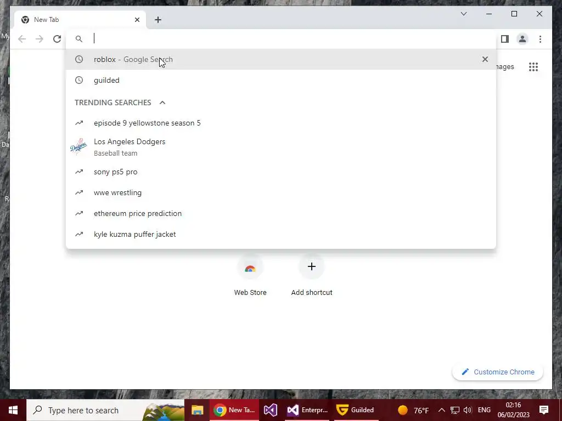Click trending arrow icon beside sony ps5 pro
This screenshot has height=421, width=562.
[79, 172]
